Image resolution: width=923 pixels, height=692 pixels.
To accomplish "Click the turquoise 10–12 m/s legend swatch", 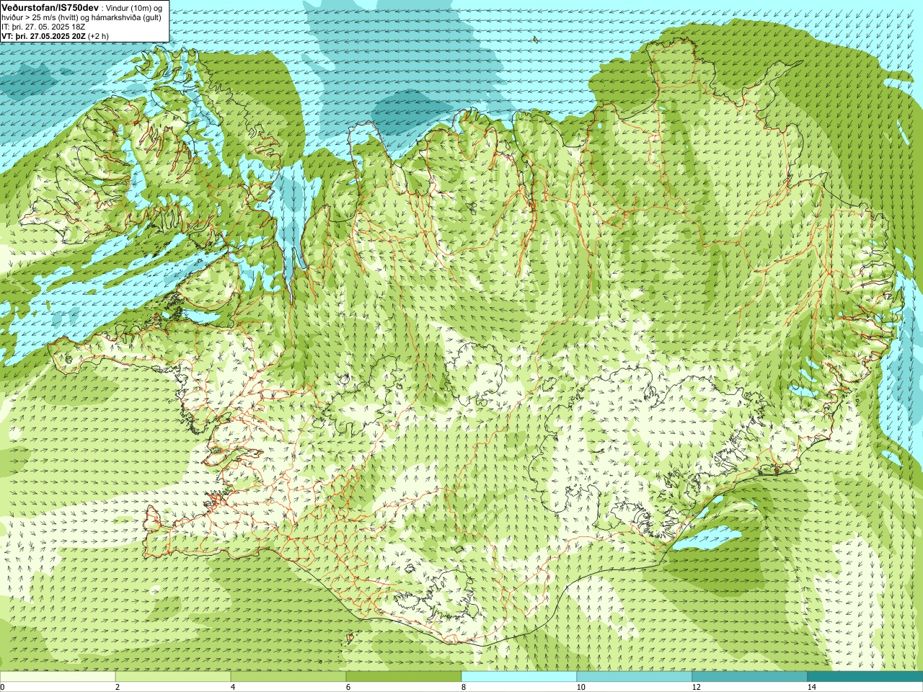I will (x=635, y=677).
